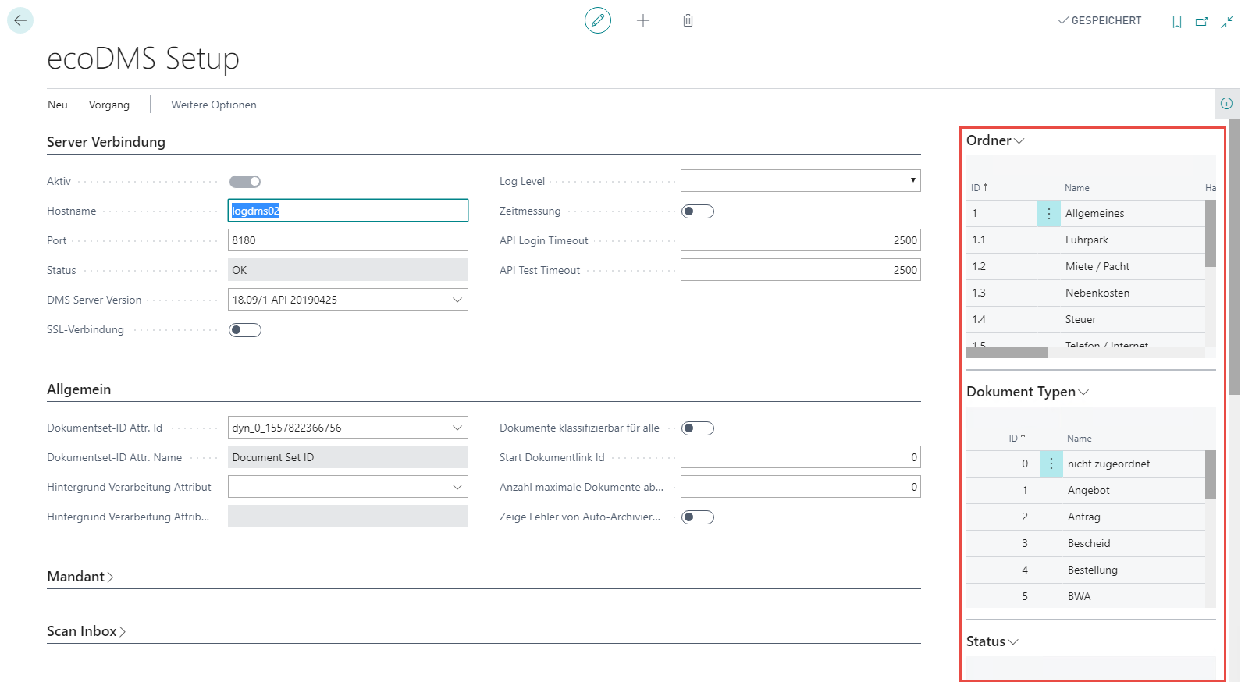Enable the Zeitmessung switch

coord(698,211)
